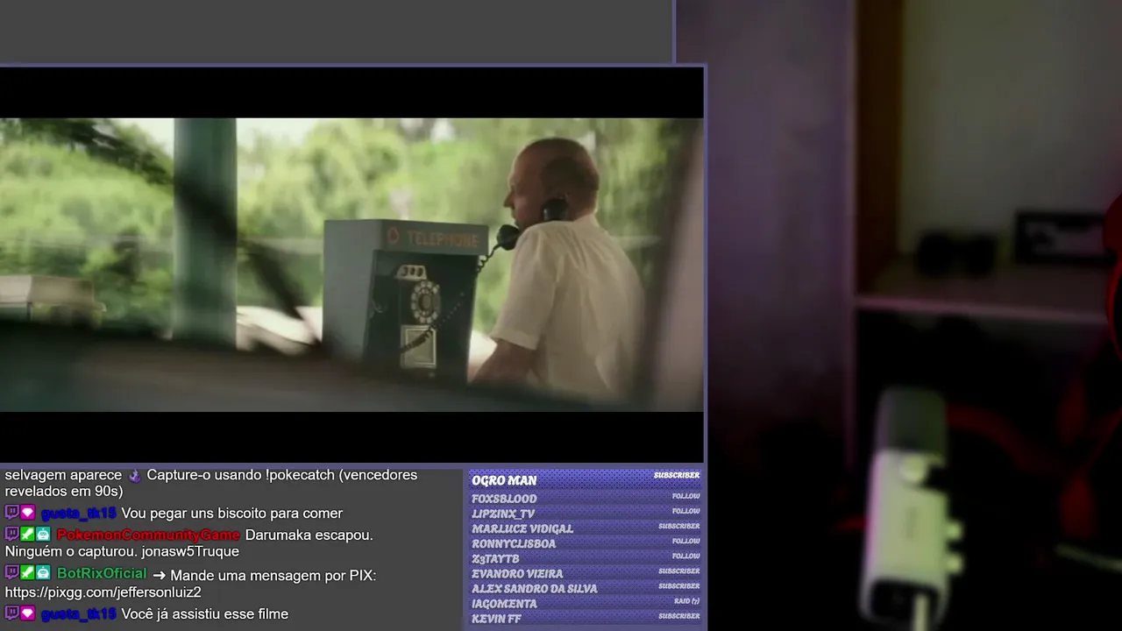The width and height of the screenshot is (1122, 631).
Task: Click the SUBSCRIBER label on the OGRO MAN row
Action: click(x=677, y=475)
